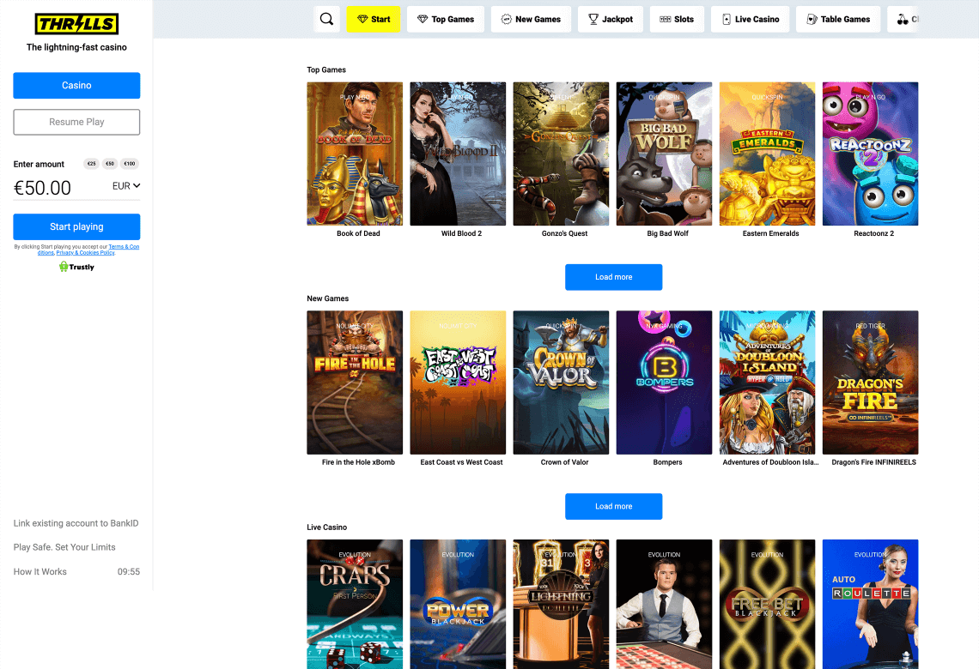
Task: Open the Crown of Valor game
Action: pos(561,383)
